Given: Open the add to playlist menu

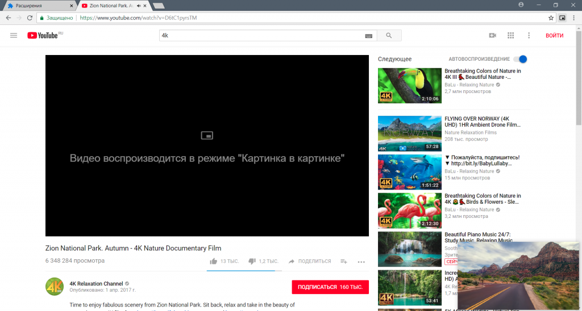Looking at the screenshot, I should coord(344,261).
